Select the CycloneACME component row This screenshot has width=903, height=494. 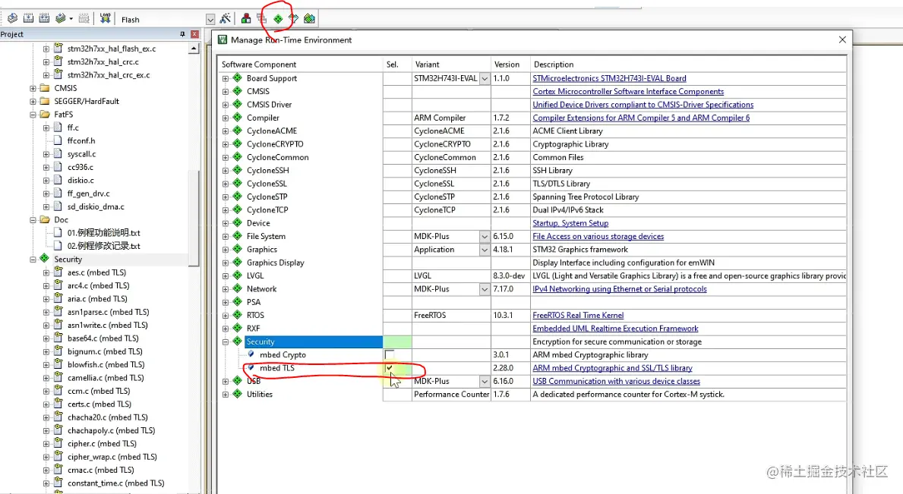pyautogui.click(x=272, y=131)
